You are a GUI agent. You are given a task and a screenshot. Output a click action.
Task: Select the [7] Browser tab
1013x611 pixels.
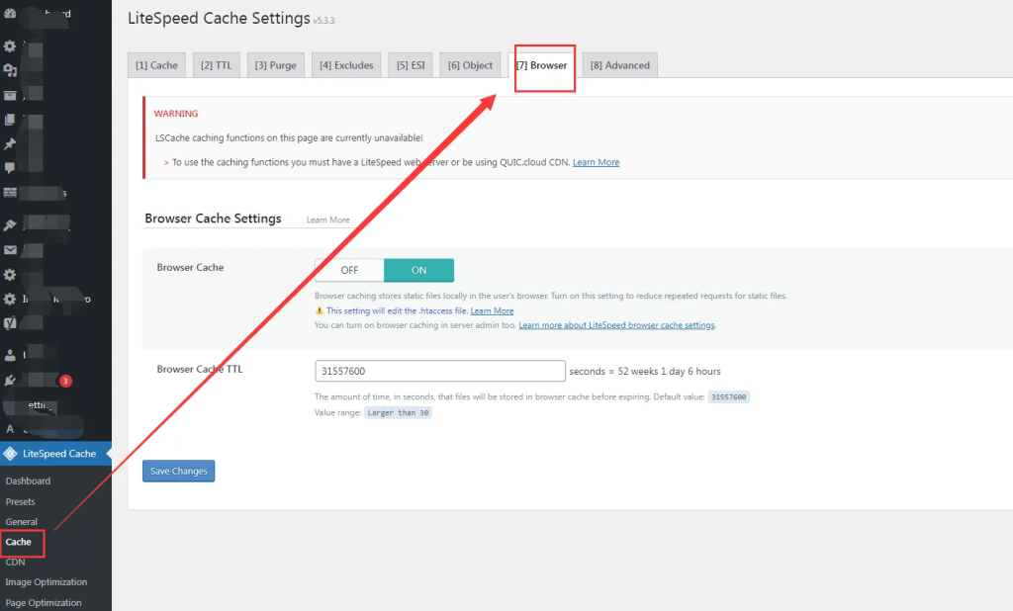coord(541,65)
